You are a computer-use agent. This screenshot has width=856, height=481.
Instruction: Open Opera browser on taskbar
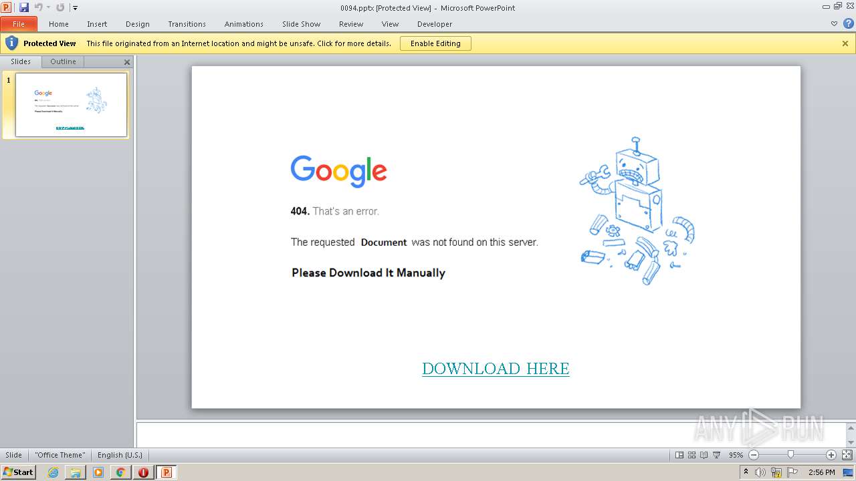coord(143,472)
